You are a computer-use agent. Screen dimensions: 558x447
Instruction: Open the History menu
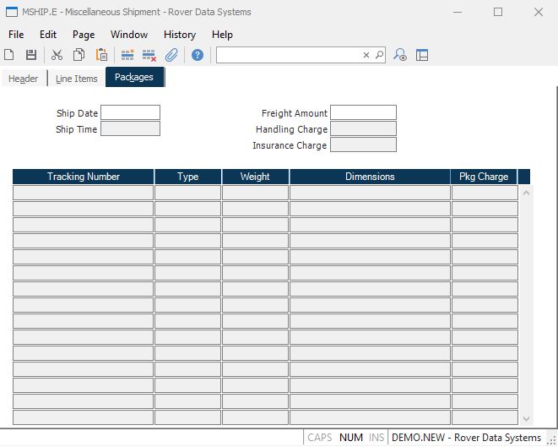[179, 35]
